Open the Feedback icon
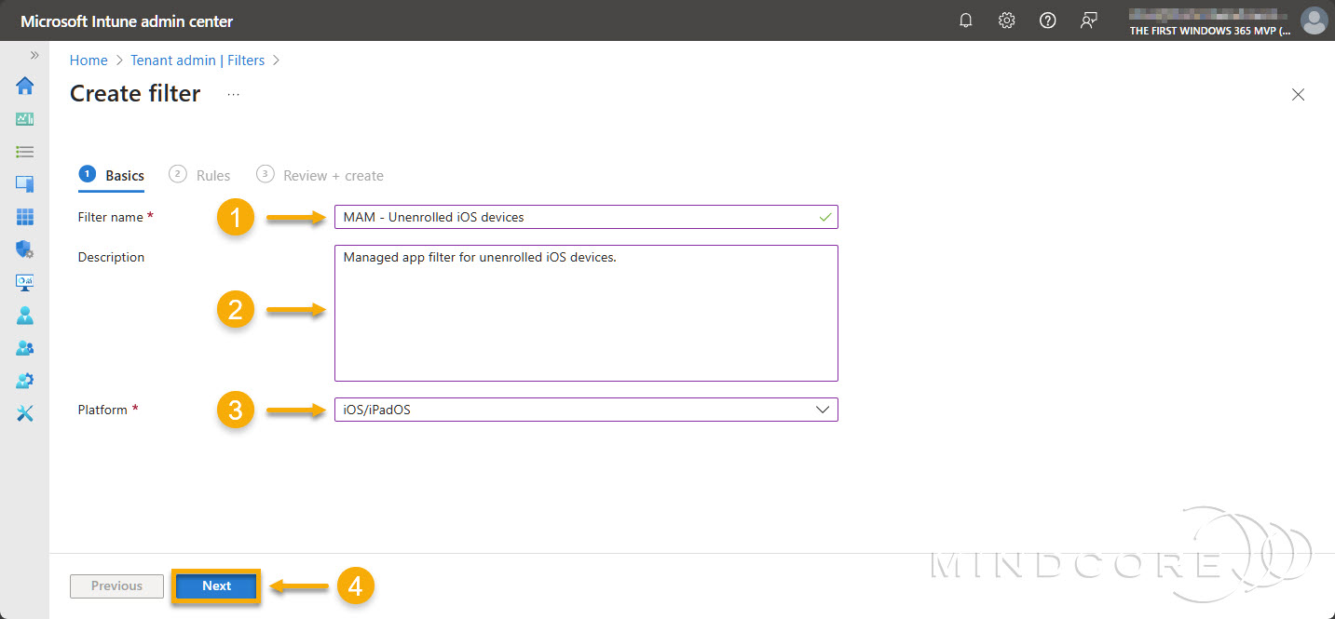Viewport: 1335px width, 619px height. 1088,20
